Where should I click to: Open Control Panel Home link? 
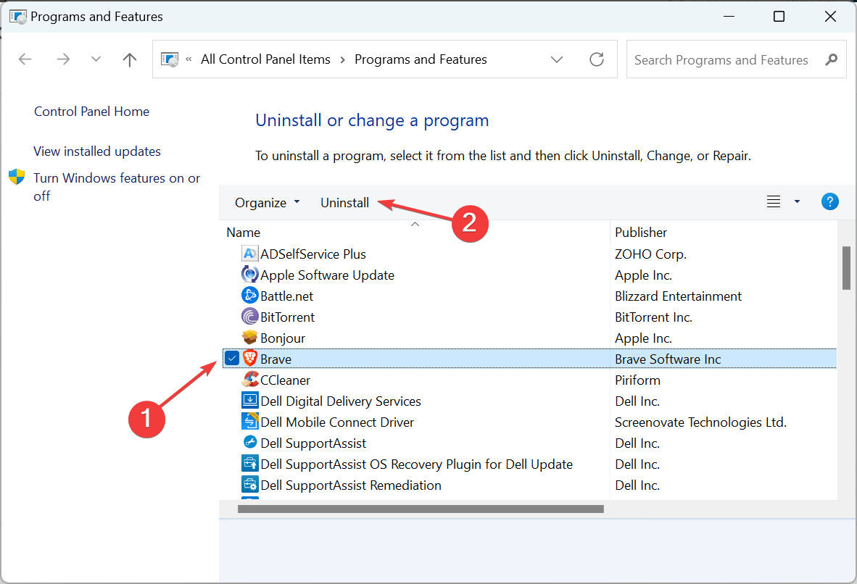[91, 112]
